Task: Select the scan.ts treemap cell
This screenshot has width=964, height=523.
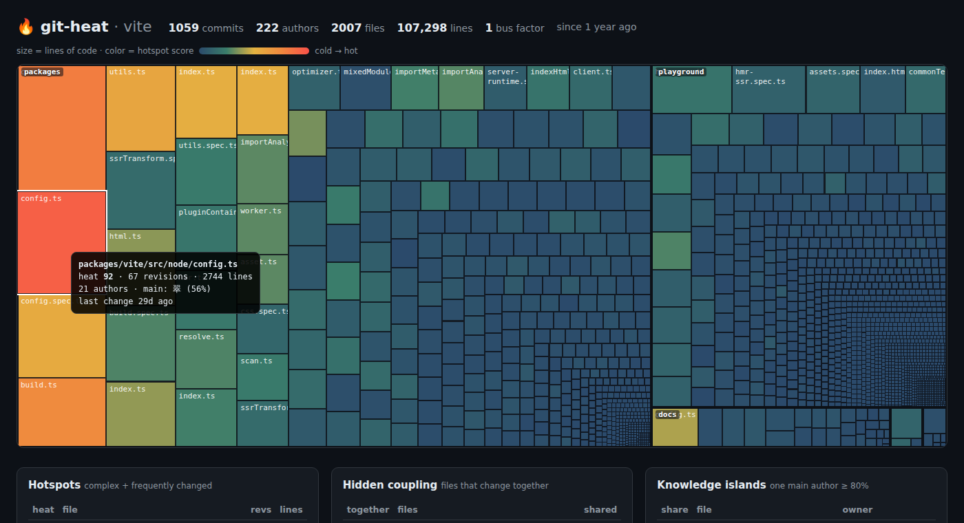Action: click(x=263, y=377)
